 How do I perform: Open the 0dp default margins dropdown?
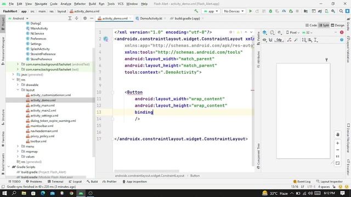[x=279, y=40]
